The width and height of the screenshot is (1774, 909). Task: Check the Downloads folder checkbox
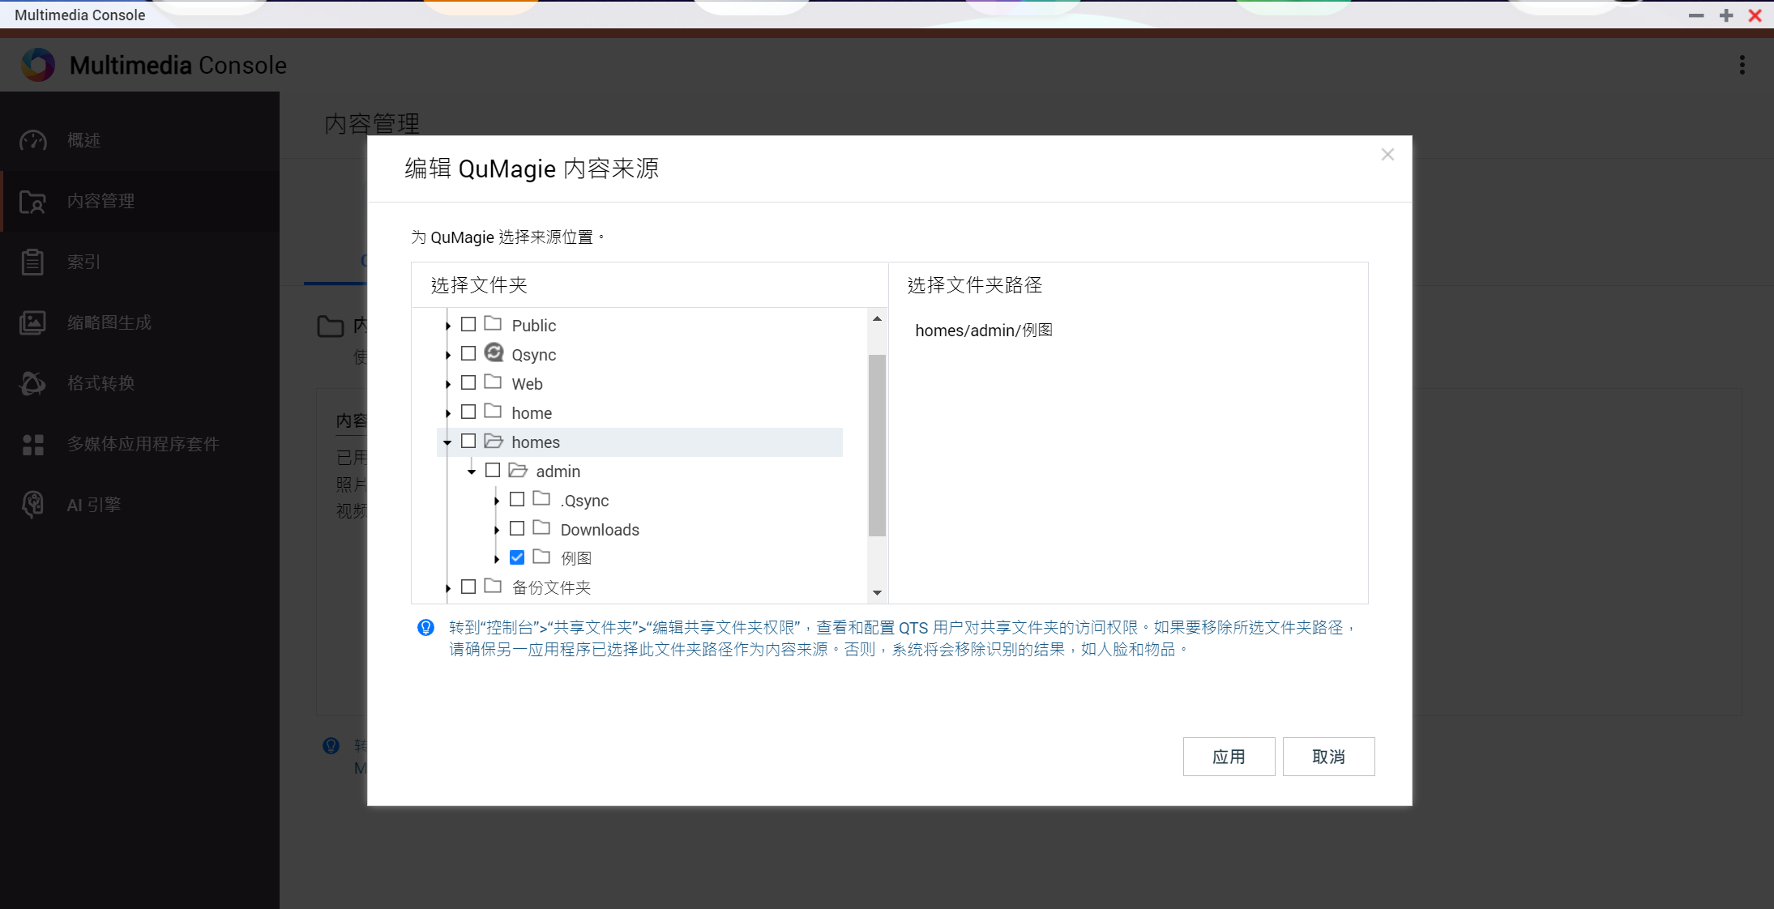[517, 528]
